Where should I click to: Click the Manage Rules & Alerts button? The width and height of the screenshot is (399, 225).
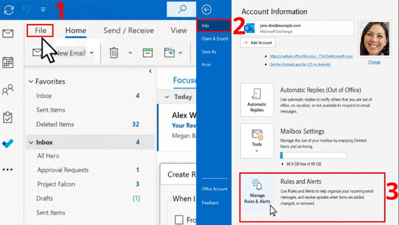(257, 192)
